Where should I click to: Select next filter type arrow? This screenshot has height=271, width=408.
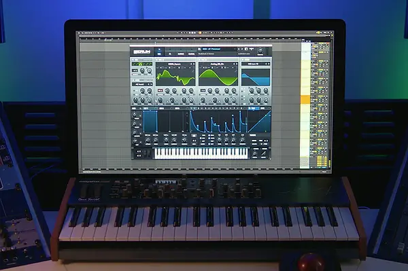point(269,64)
